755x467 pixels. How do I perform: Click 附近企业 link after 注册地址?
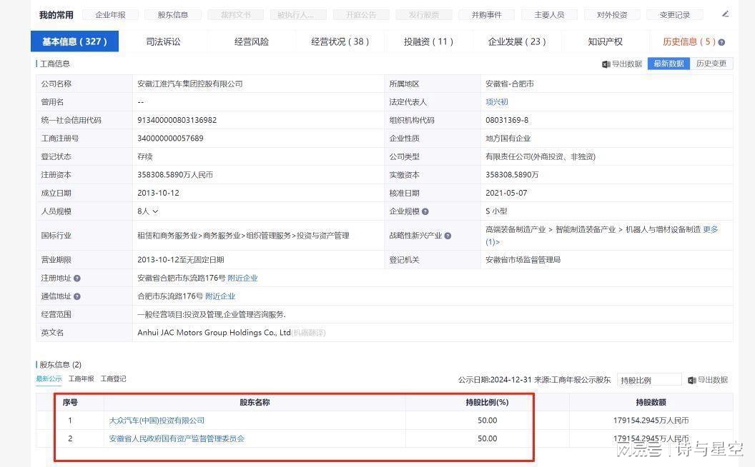[x=242, y=278]
